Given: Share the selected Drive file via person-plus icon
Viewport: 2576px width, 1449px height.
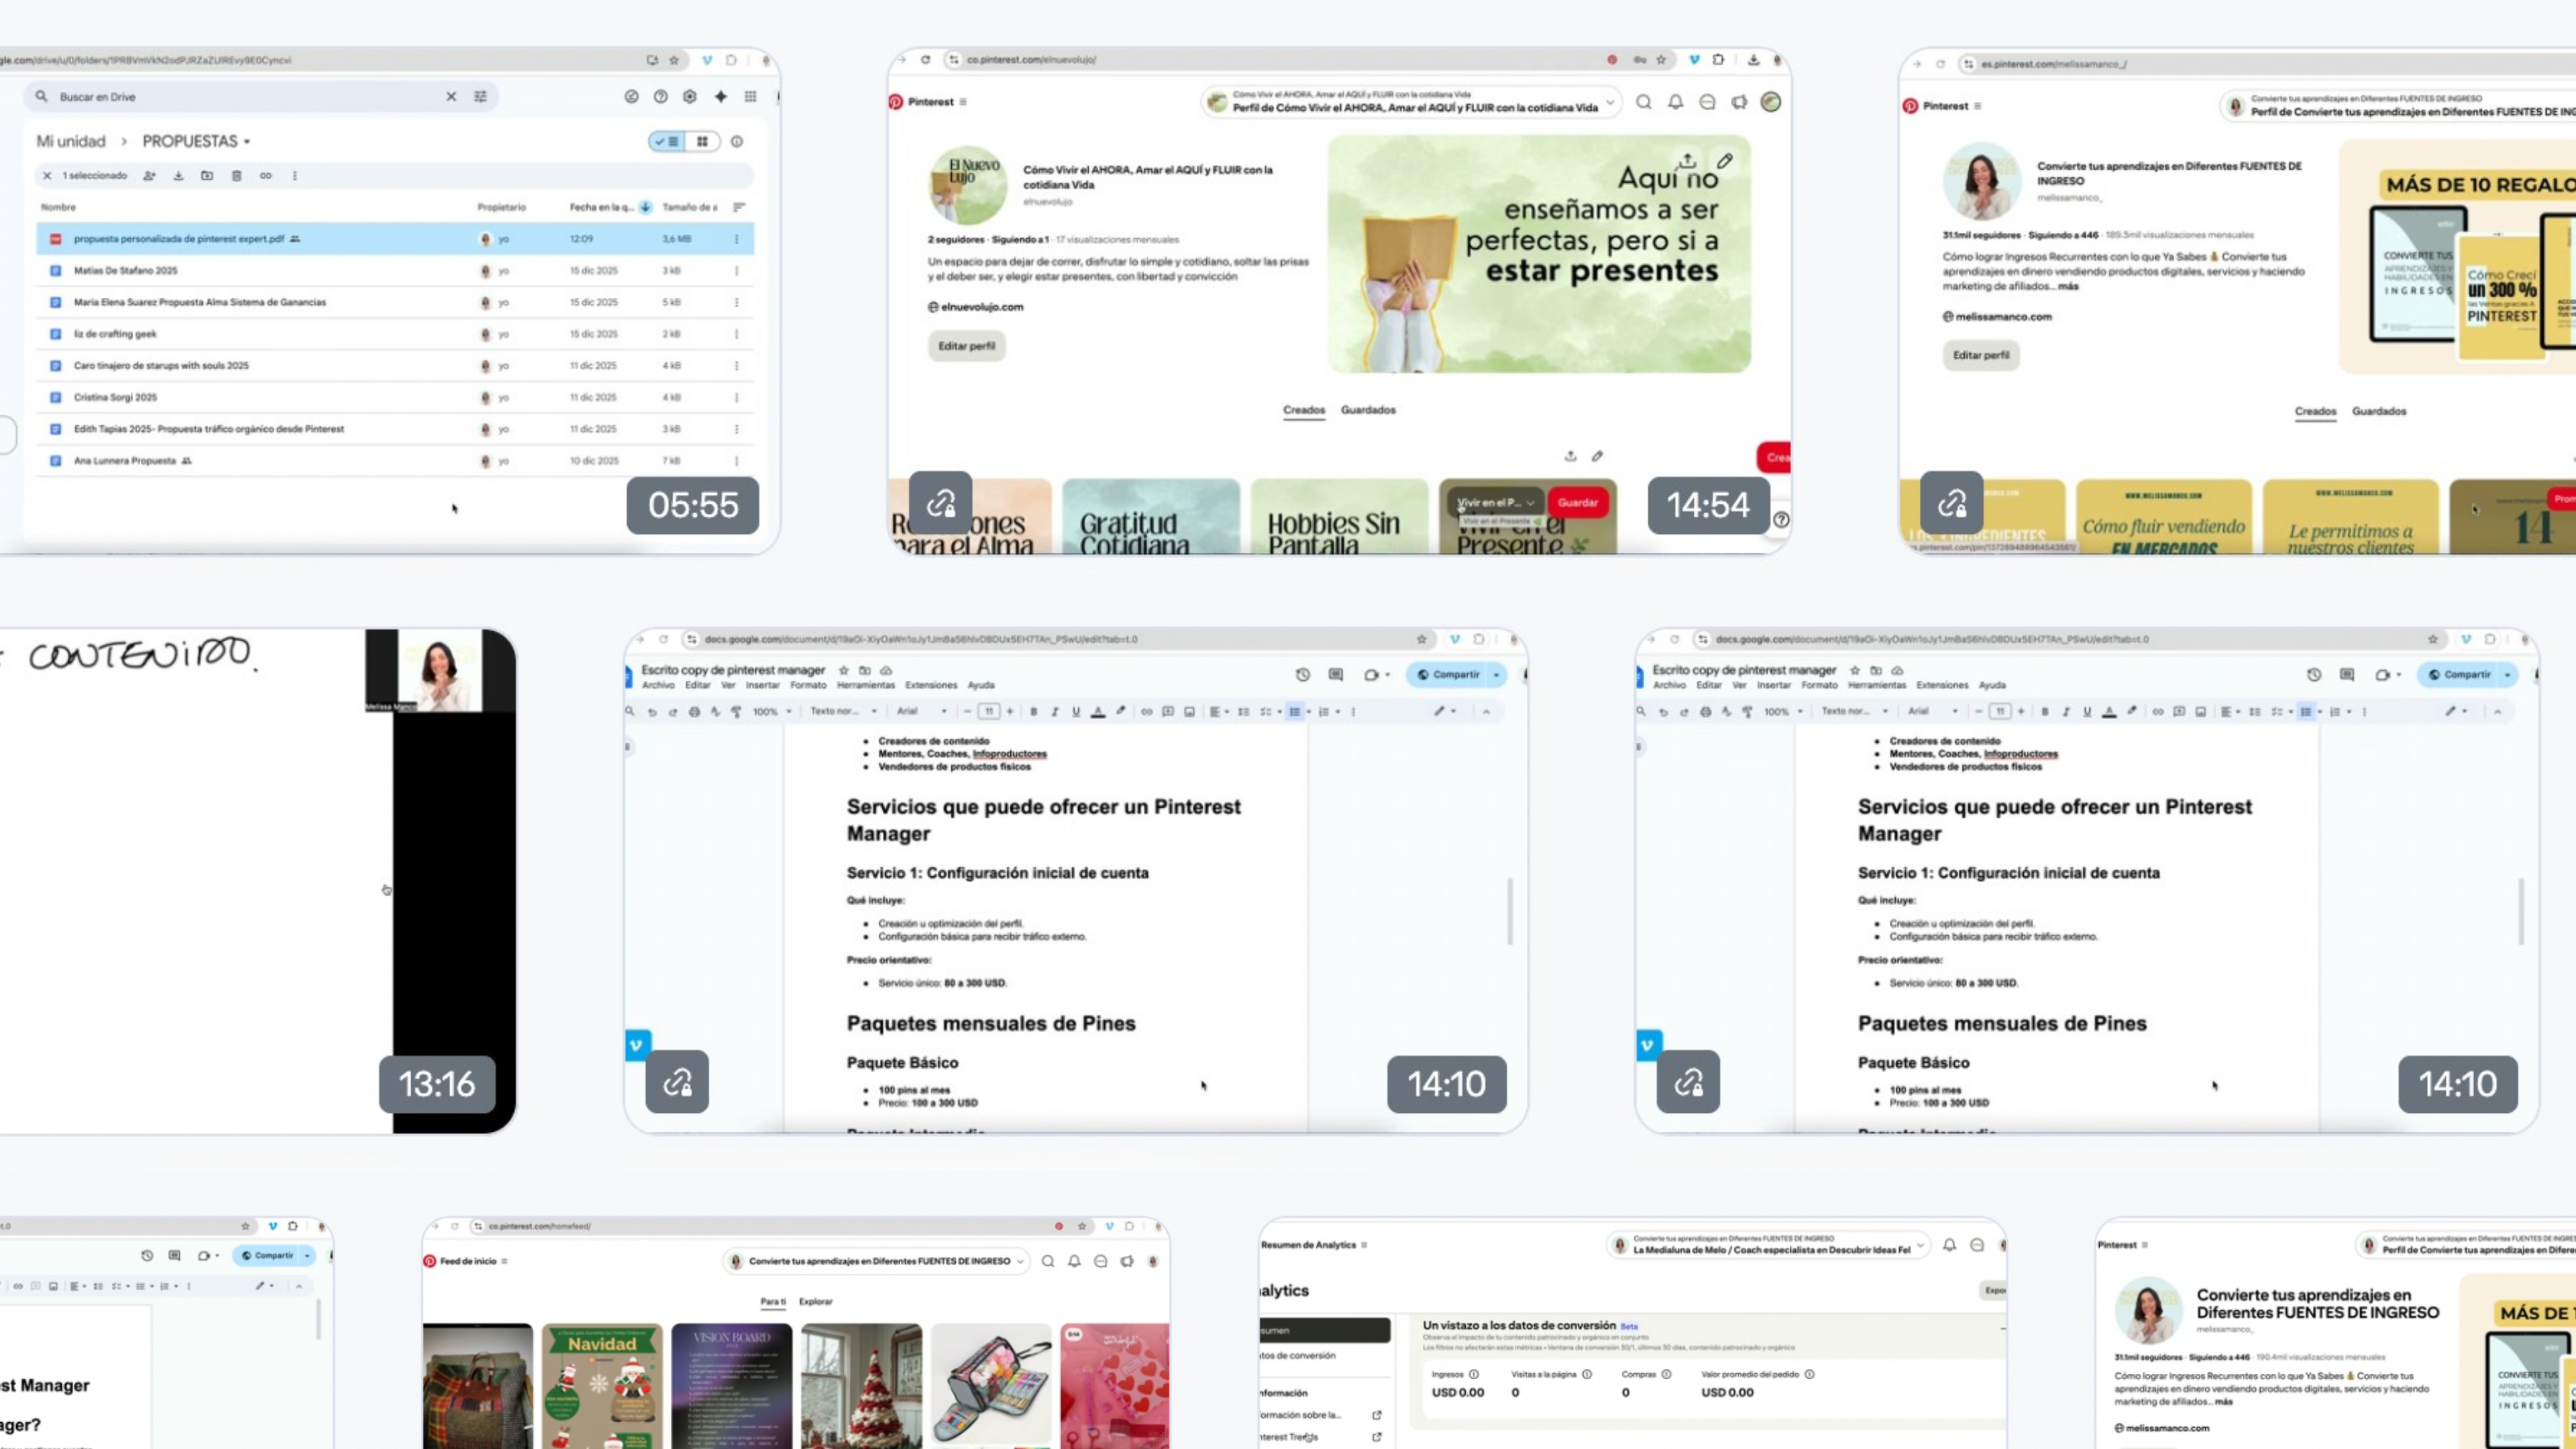Looking at the screenshot, I should tap(149, 176).
